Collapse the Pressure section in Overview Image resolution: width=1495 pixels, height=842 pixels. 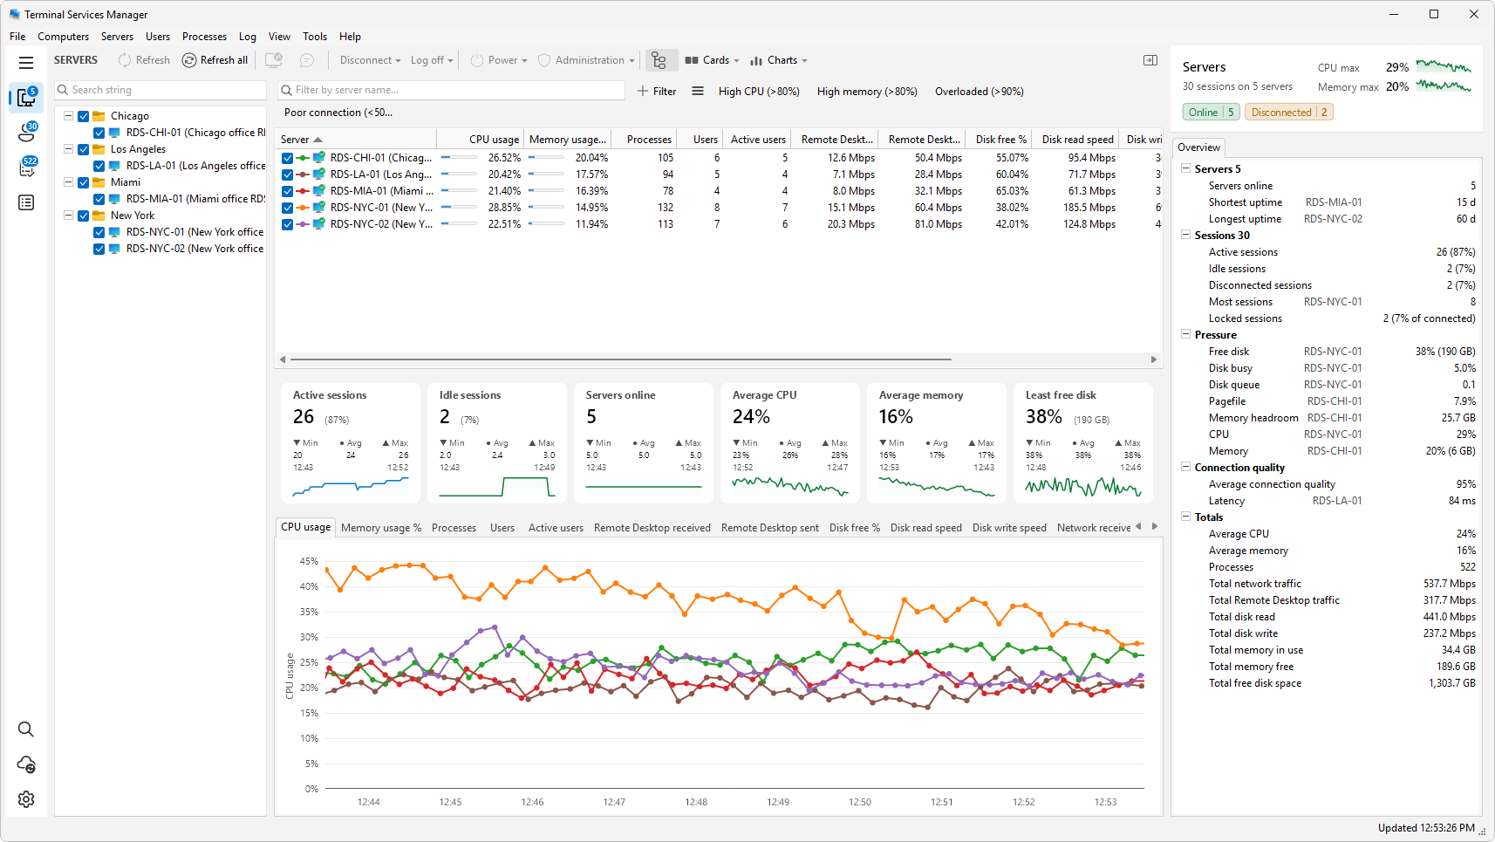click(1186, 334)
